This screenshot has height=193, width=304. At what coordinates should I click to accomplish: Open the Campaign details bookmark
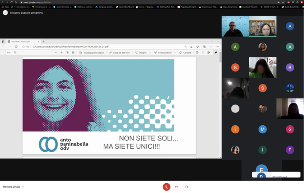pos(104,7)
